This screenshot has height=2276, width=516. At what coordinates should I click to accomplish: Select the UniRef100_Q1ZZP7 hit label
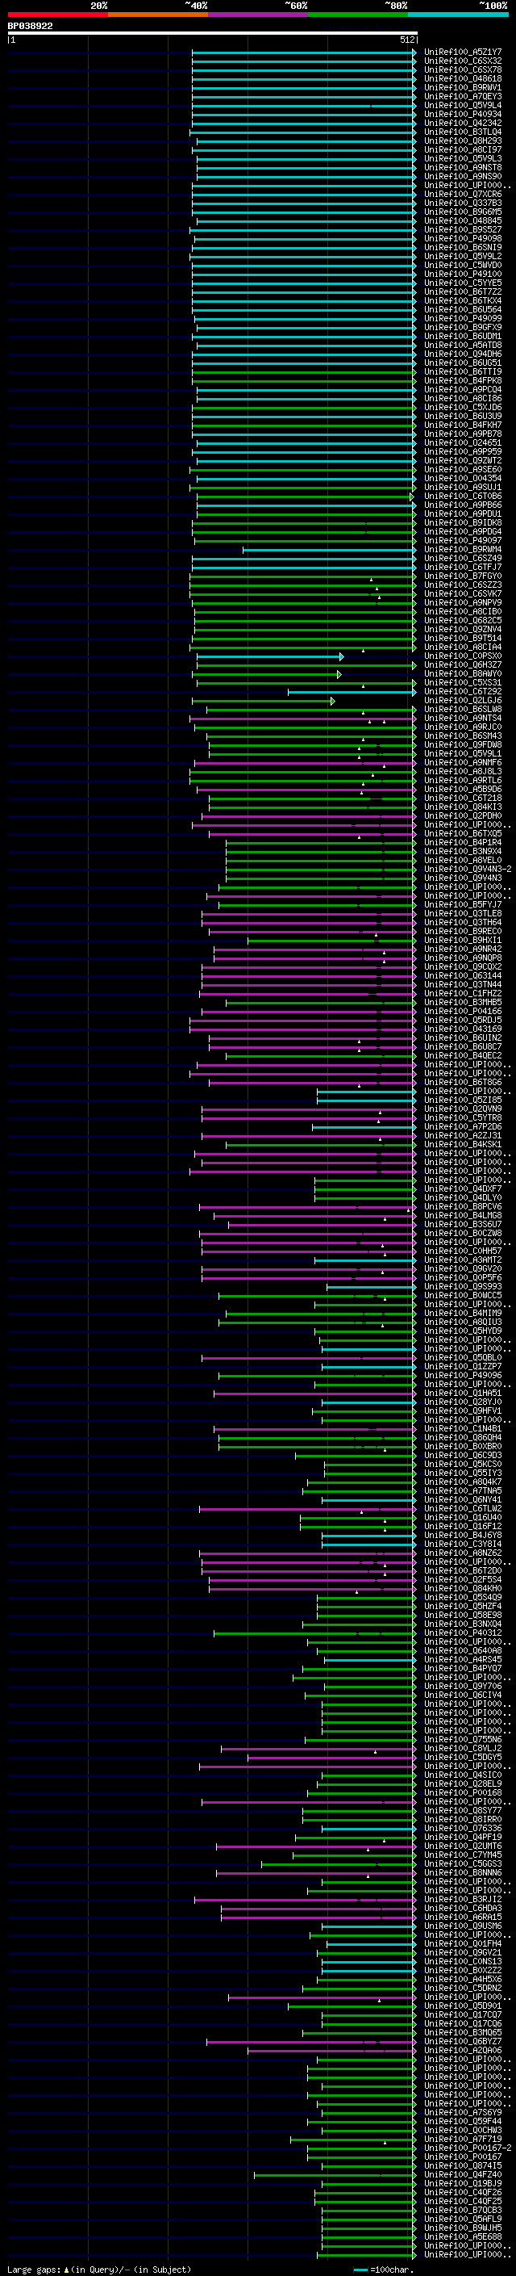(x=463, y=1367)
